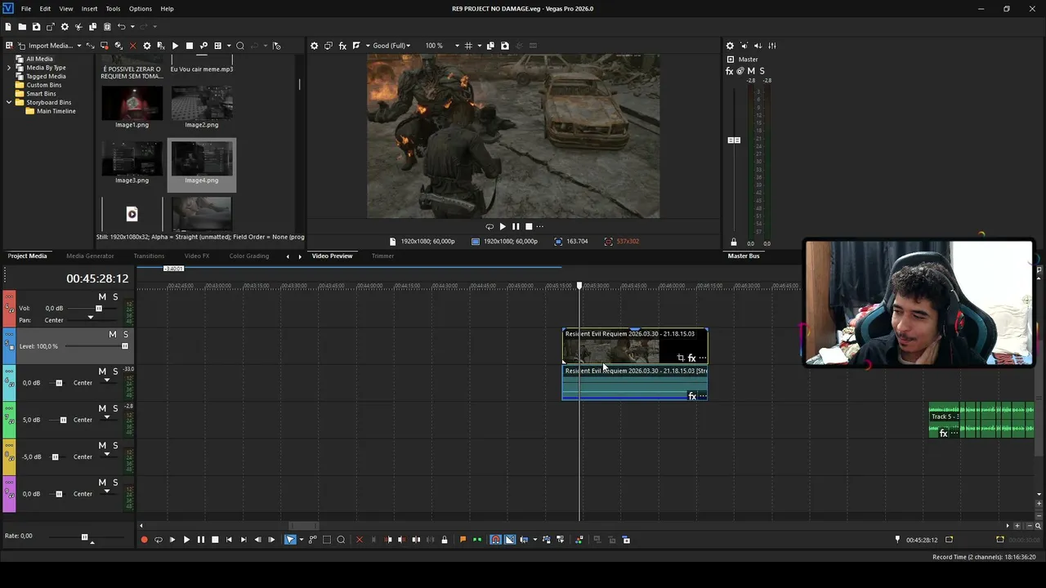Toggle overlays grid icon in preview toolbar

[468, 46]
